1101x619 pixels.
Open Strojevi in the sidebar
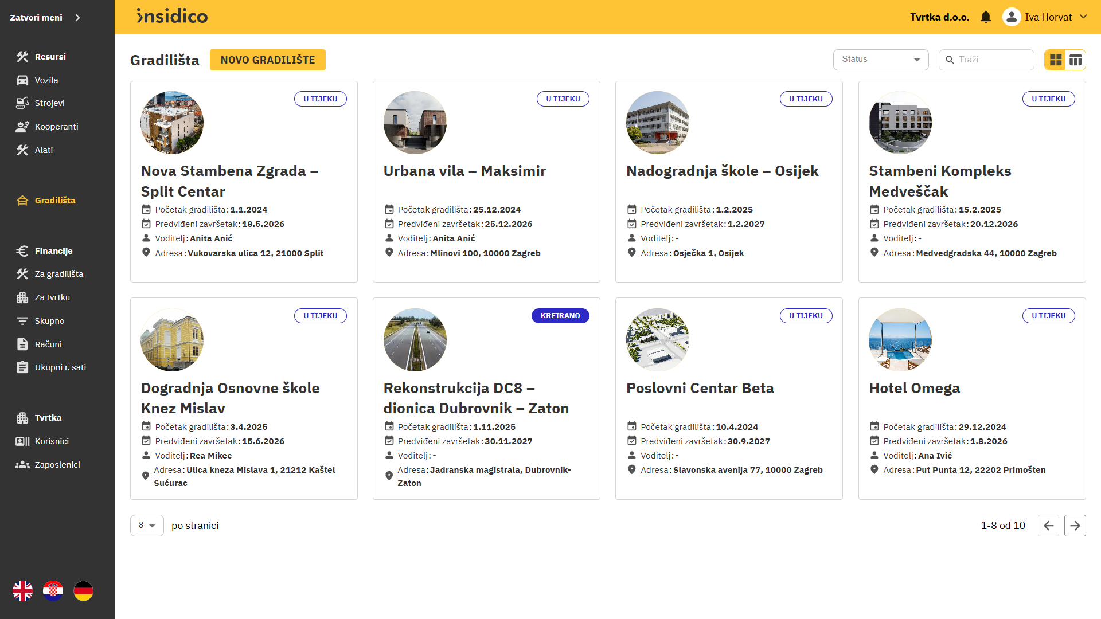pos(49,103)
